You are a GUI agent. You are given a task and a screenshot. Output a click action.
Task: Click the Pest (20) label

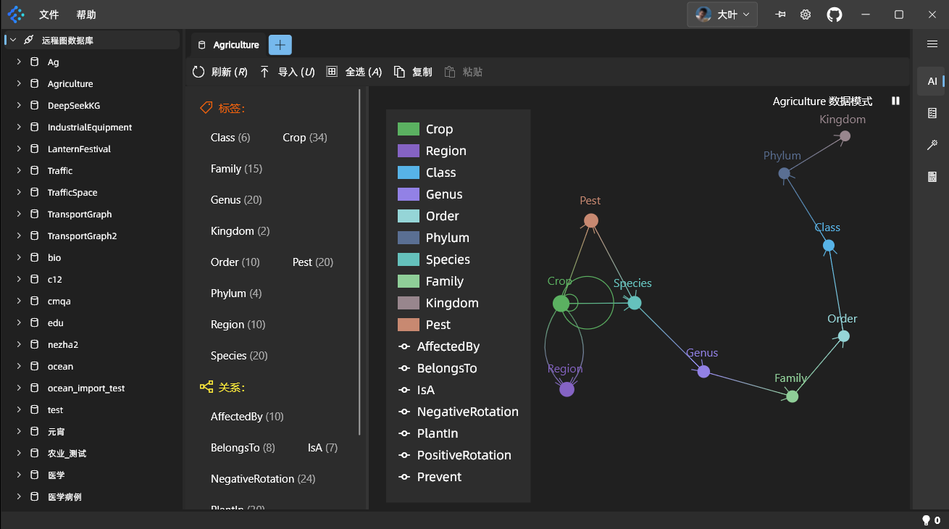[313, 262]
